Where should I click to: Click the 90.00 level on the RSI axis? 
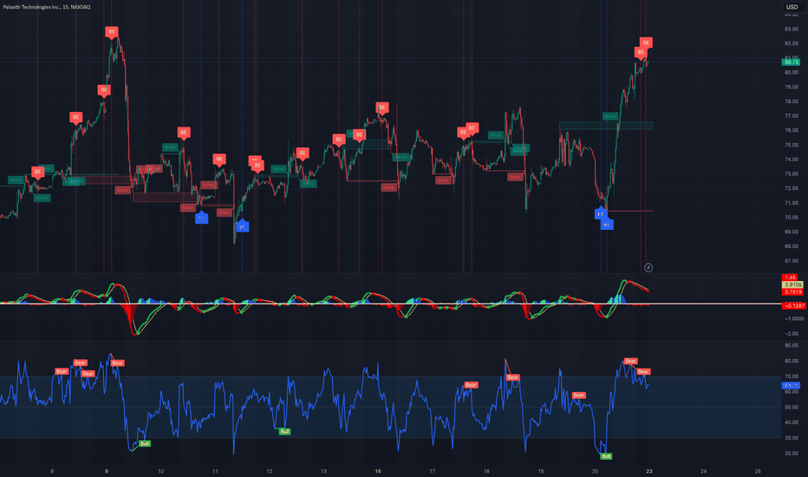point(791,345)
